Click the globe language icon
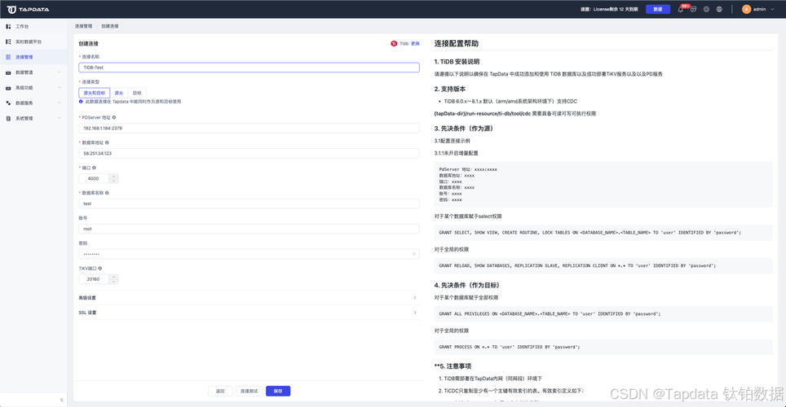Image resolution: width=786 pixels, height=407 pixels. pos(719,9)
